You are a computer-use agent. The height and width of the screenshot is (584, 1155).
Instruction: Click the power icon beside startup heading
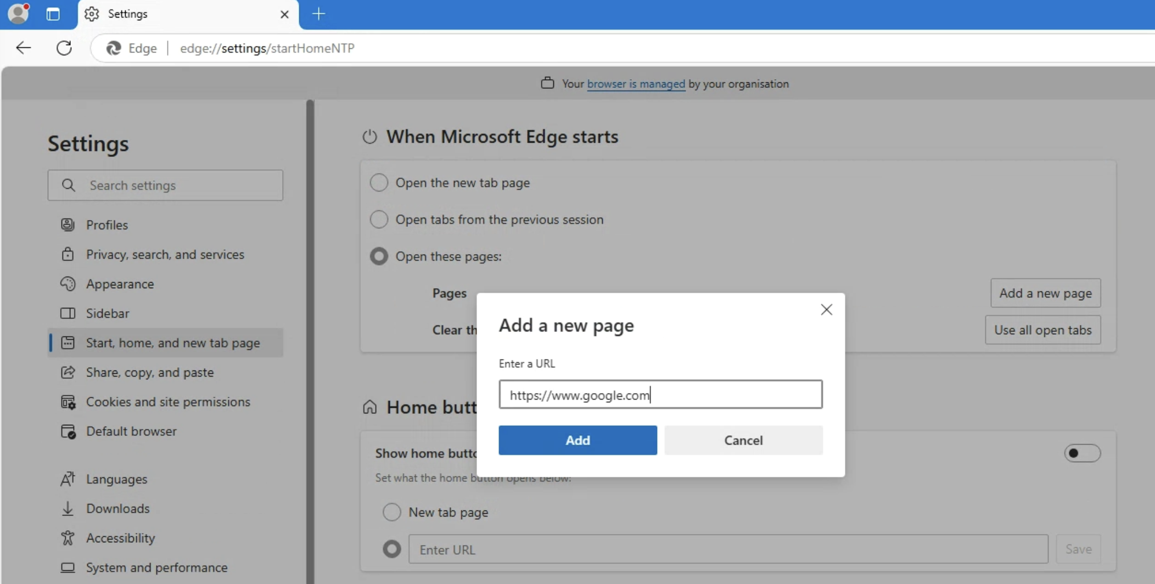pos(369,137)
